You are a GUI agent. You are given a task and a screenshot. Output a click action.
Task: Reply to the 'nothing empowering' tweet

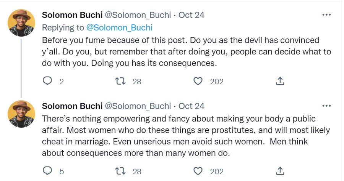click(x=47, y=171)
